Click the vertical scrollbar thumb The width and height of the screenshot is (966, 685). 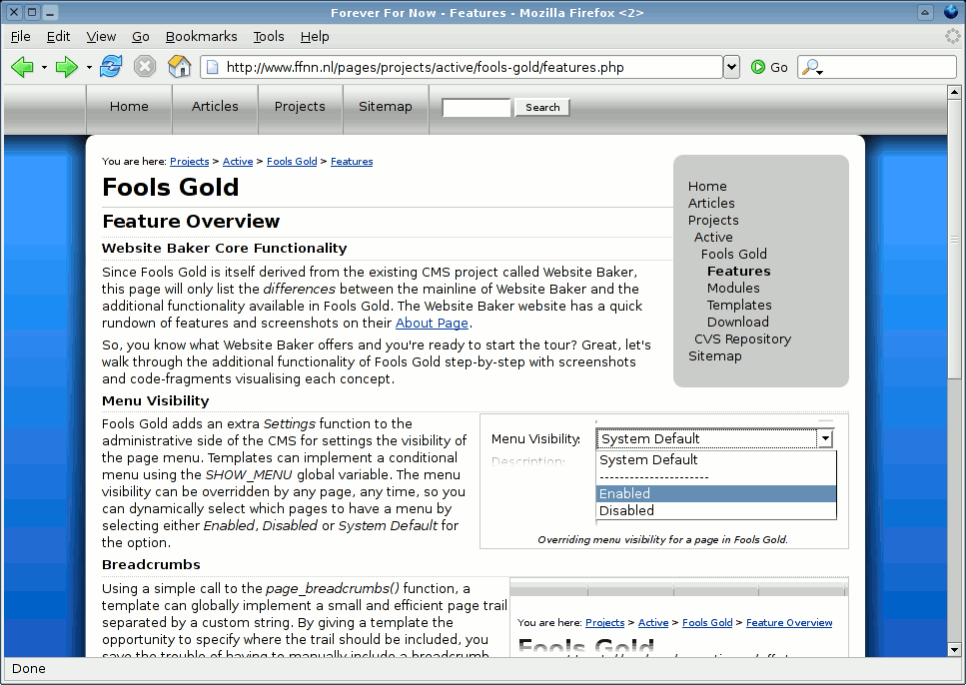coord(954,238)
